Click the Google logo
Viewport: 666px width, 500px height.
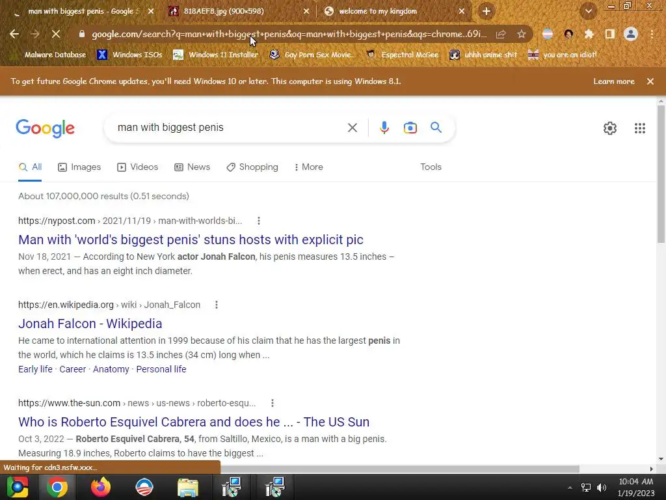(45, 128)
